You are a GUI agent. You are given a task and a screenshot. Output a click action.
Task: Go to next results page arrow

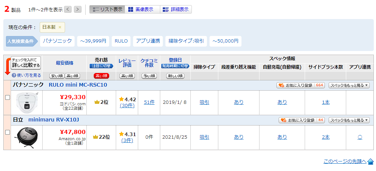[78, 10]
